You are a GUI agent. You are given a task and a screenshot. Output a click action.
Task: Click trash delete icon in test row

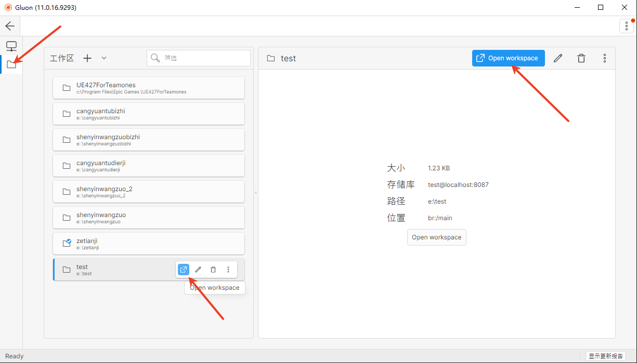pos(213,270)
